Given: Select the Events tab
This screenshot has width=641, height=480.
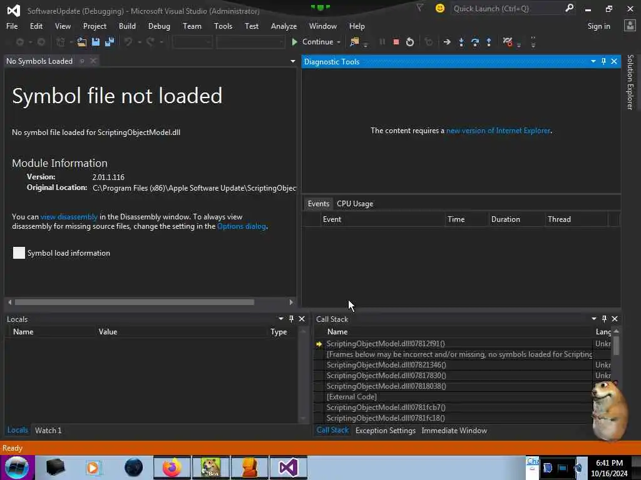Looking at the screenshot, I should tap(319, 204).
